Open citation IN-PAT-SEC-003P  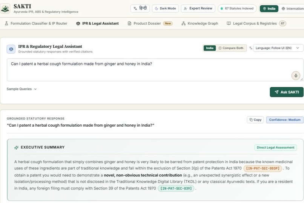[x=263, y=168]
